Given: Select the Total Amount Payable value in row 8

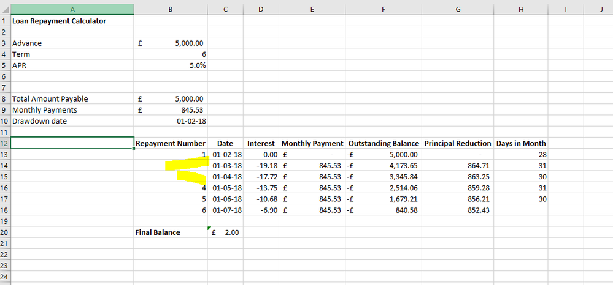Looking at the screenshot, I should pos(171,99).
